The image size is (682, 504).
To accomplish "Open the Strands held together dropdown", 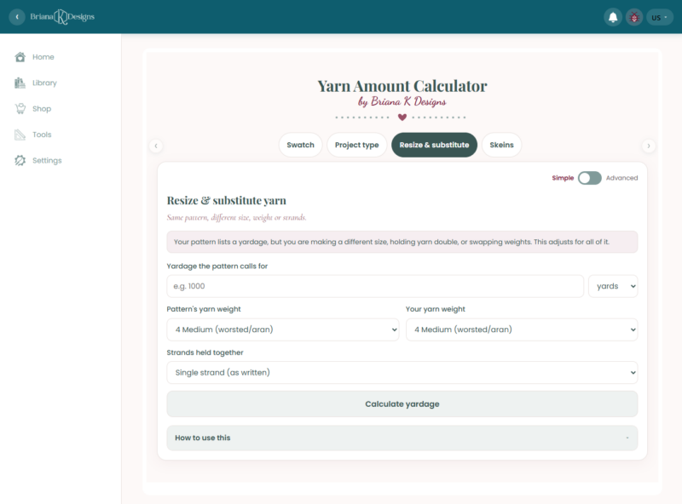I will coord(402,372).
